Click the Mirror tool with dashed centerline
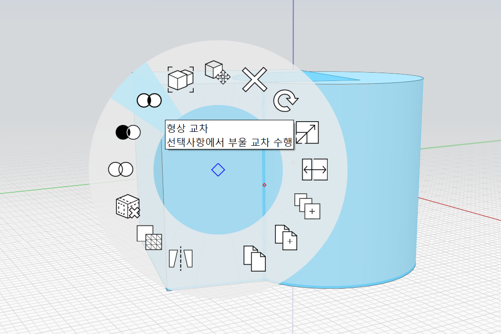This screenshot has height=334, width=501. coord(181,258)
